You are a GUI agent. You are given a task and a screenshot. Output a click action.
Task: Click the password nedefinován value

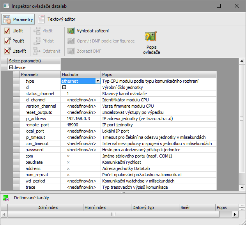pos(81,150)
